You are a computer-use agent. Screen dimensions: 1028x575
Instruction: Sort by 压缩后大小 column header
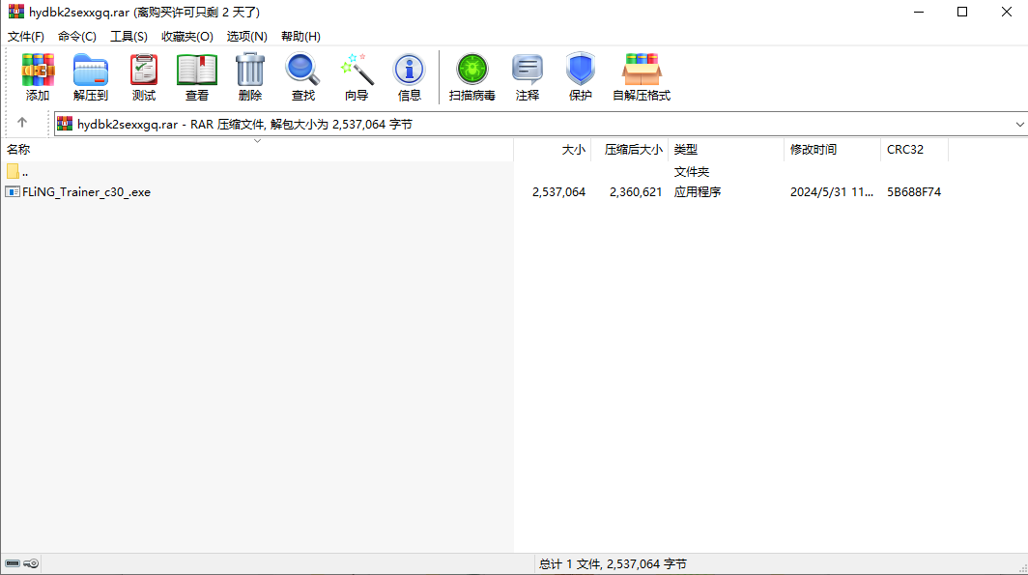[629, 150]
